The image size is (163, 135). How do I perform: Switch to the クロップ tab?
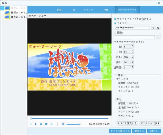(x=89, y=10)
